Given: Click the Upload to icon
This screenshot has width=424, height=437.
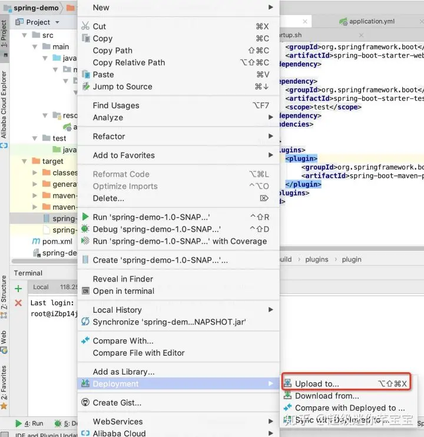Looking at the screenshot, I should click(287, 383).
